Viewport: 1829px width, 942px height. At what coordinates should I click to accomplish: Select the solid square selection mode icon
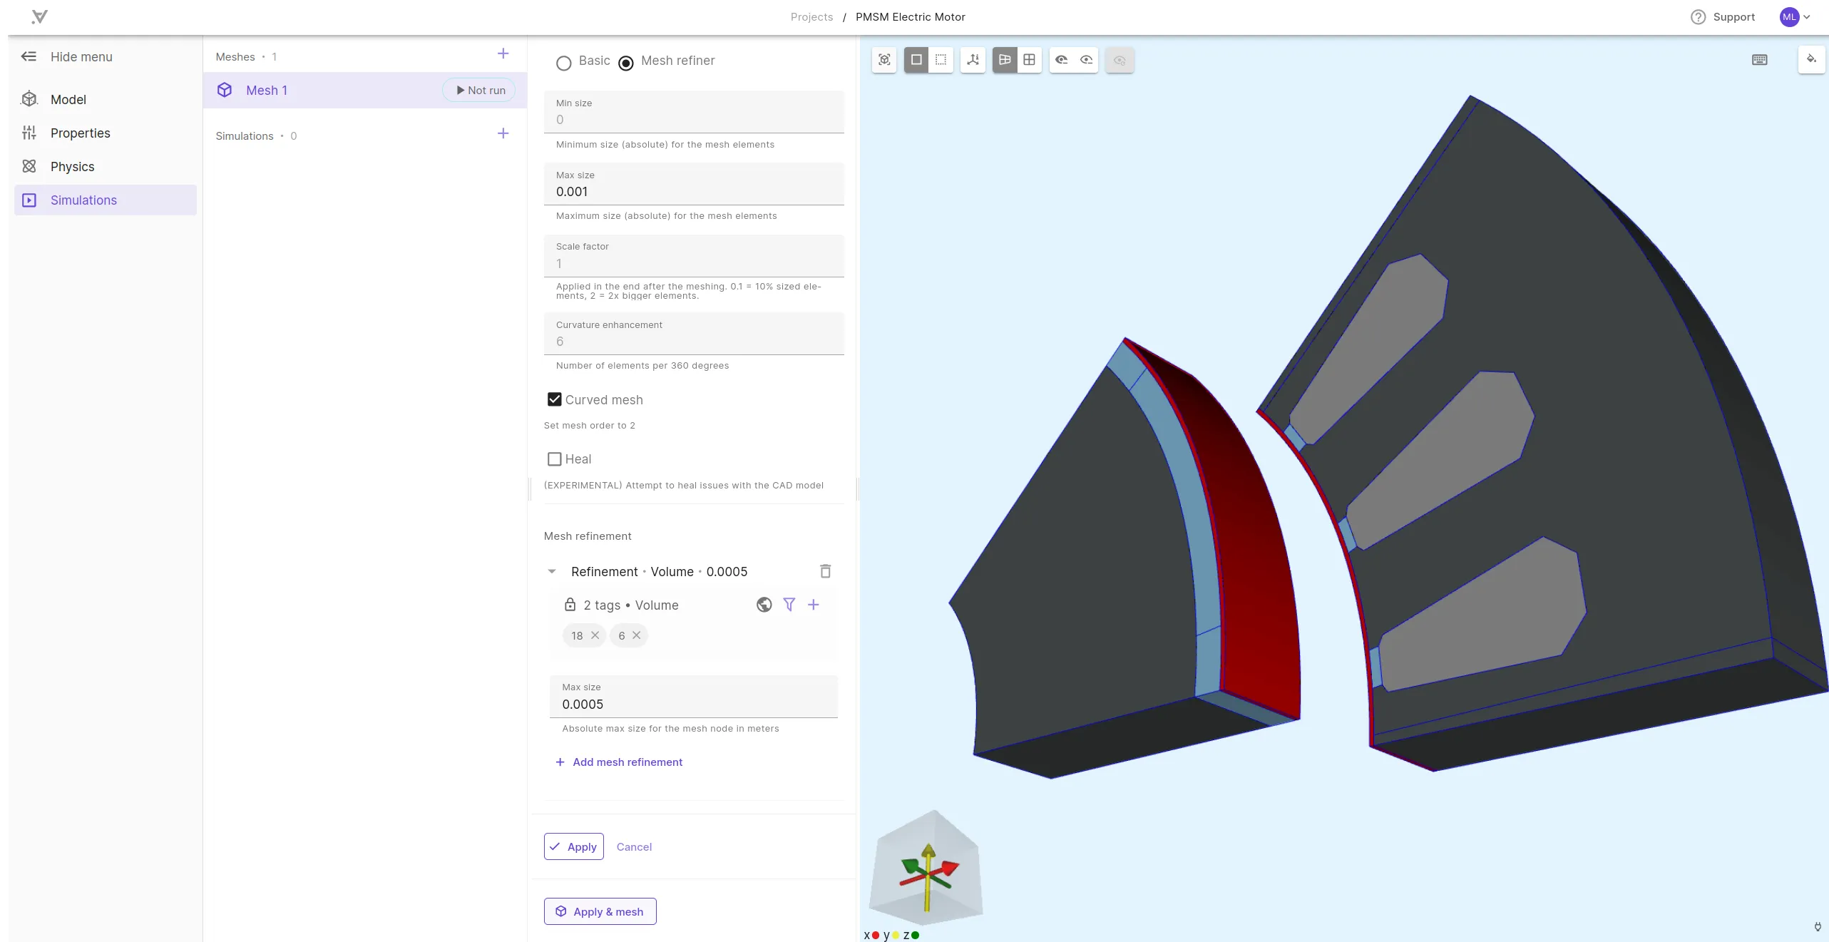(x=916, y=60)
